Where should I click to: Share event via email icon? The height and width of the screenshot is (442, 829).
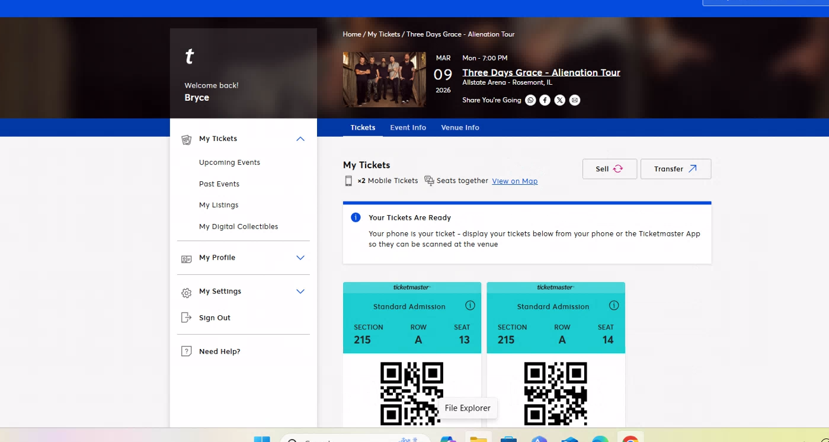pyautogui.click(x=575, y=100)
